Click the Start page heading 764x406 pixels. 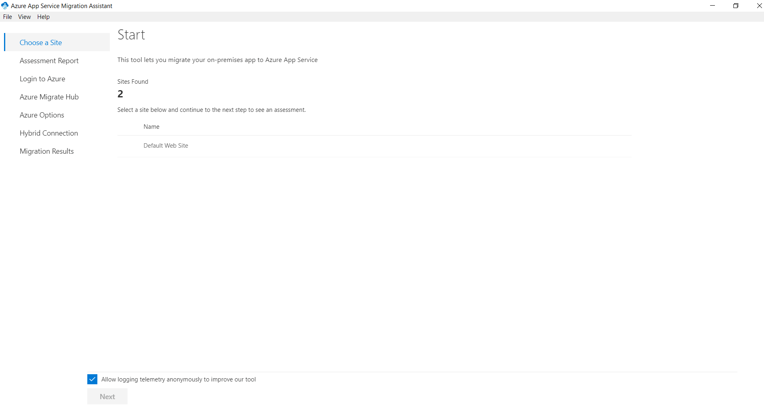(x=131, y=35)
